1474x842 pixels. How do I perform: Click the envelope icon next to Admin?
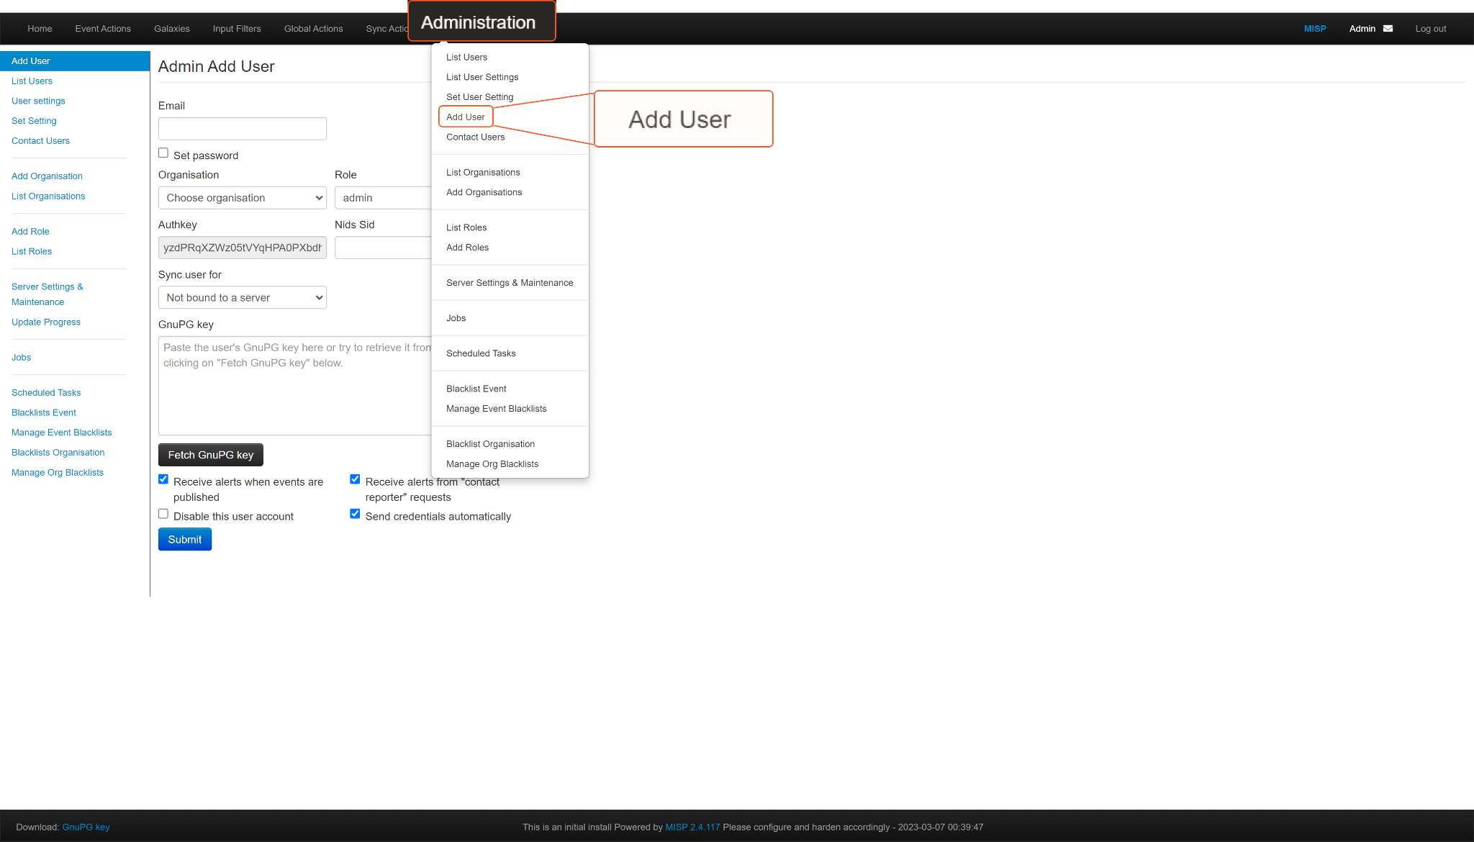coord(1388,29)
